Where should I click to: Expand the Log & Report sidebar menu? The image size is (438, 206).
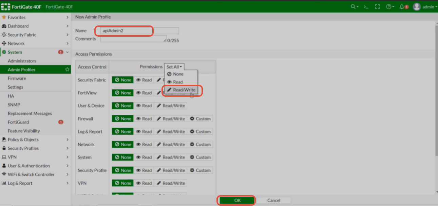[35, 183]
